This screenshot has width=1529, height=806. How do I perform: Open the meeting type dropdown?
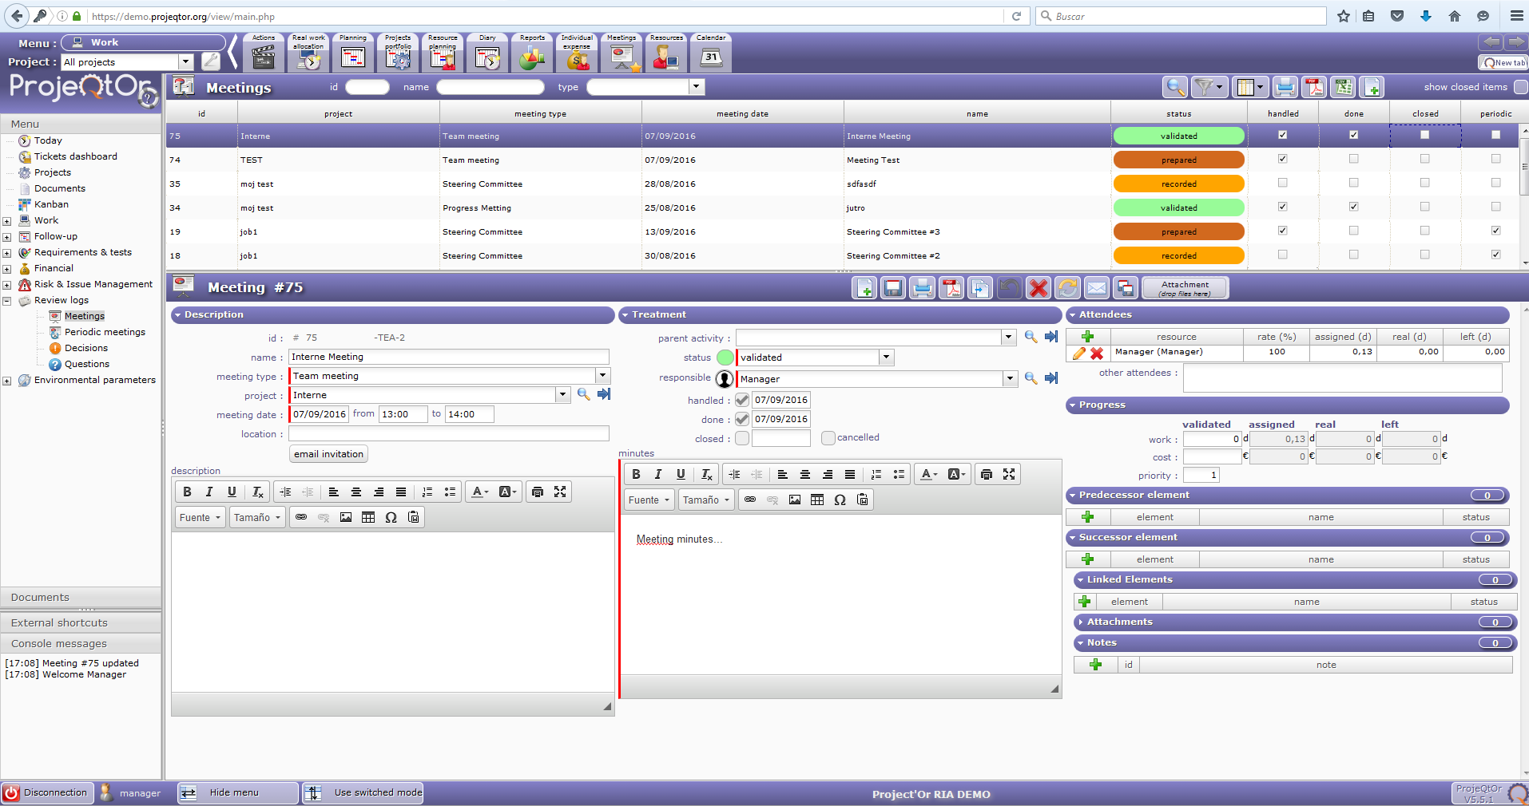tap(602, 376)
